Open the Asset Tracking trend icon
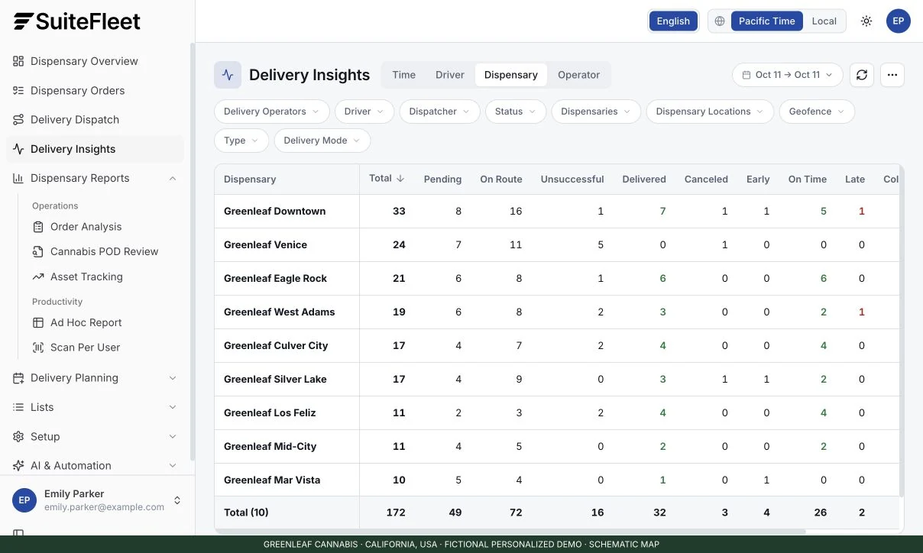This screenshot has width=923, height=553. coord(38,276)
